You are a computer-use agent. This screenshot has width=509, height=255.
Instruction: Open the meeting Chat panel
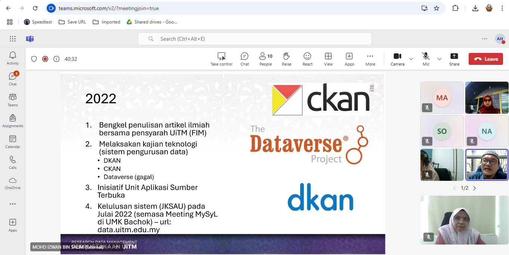click(245, 59)
